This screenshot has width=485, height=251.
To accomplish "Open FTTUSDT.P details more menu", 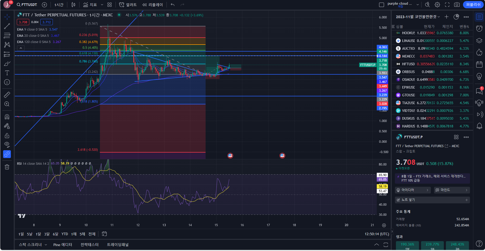I will click(x=466, y=137).
